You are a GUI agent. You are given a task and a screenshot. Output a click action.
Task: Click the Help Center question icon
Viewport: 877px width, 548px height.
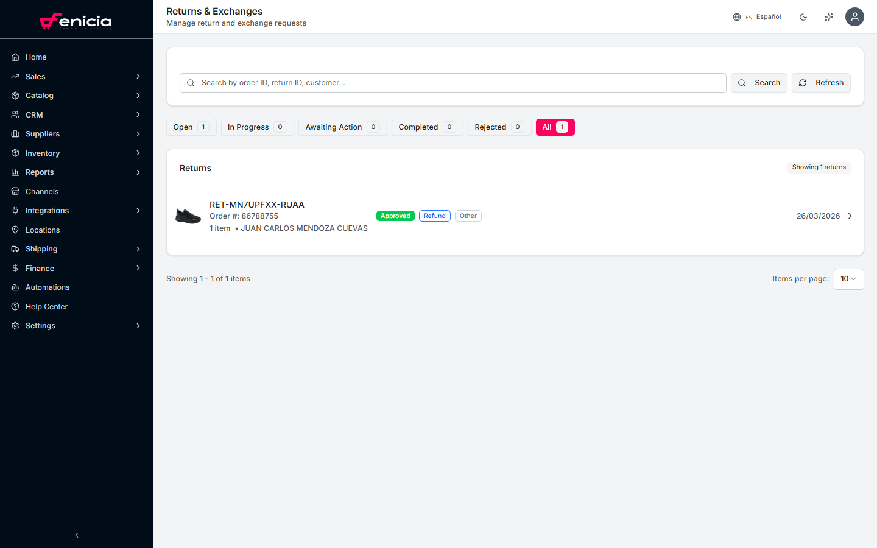15,306
